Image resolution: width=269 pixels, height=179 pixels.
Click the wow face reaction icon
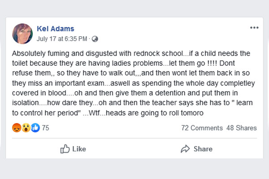tap(26, 128)
